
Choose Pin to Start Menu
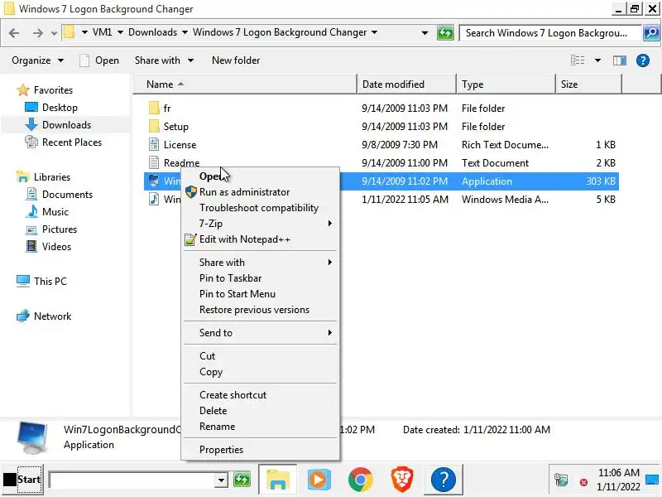260,294
